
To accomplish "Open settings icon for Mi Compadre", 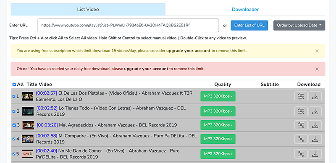I will (301, 139).
